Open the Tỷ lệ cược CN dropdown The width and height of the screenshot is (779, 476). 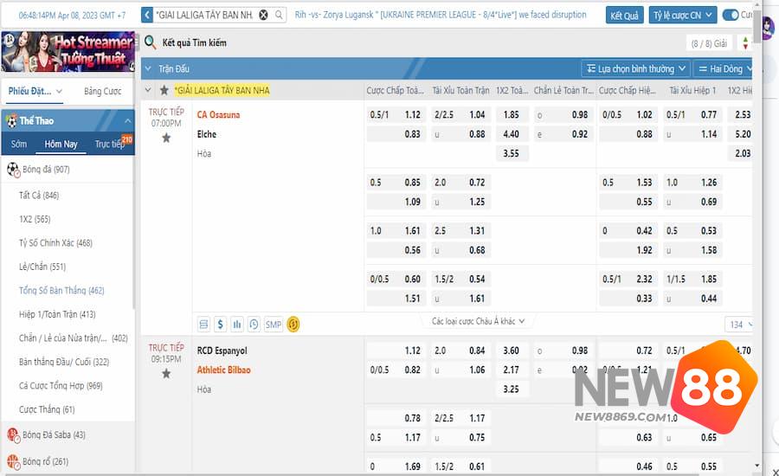click(x=683, y=16)
